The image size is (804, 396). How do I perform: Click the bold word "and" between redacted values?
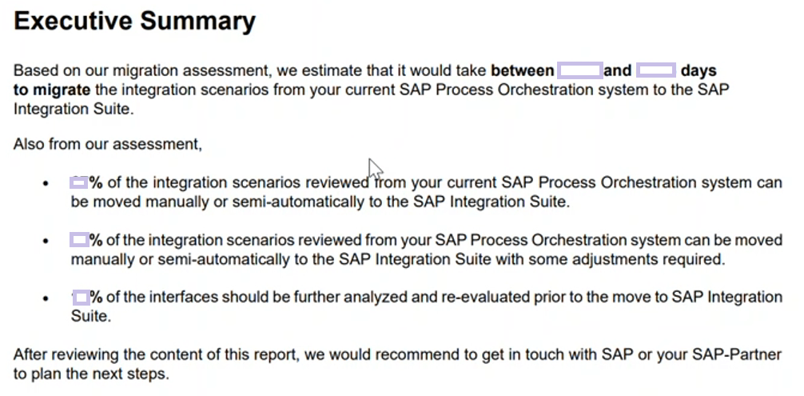point(617,70)
